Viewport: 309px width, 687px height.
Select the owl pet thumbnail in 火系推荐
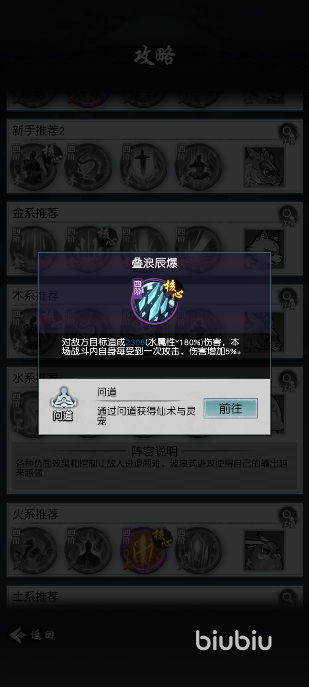(264, 550)
